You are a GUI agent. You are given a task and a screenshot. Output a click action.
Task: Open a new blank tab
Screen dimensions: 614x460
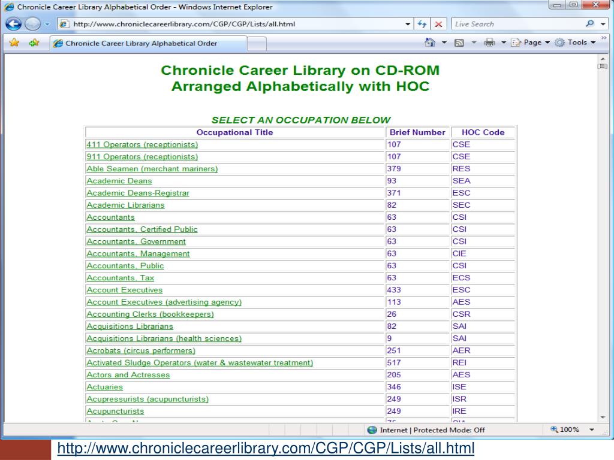pos(257,43)
